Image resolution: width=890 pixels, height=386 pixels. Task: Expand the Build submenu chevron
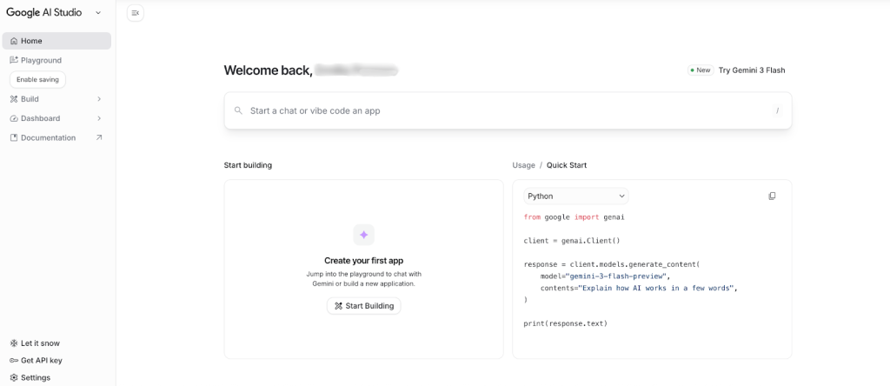[99, 99]
